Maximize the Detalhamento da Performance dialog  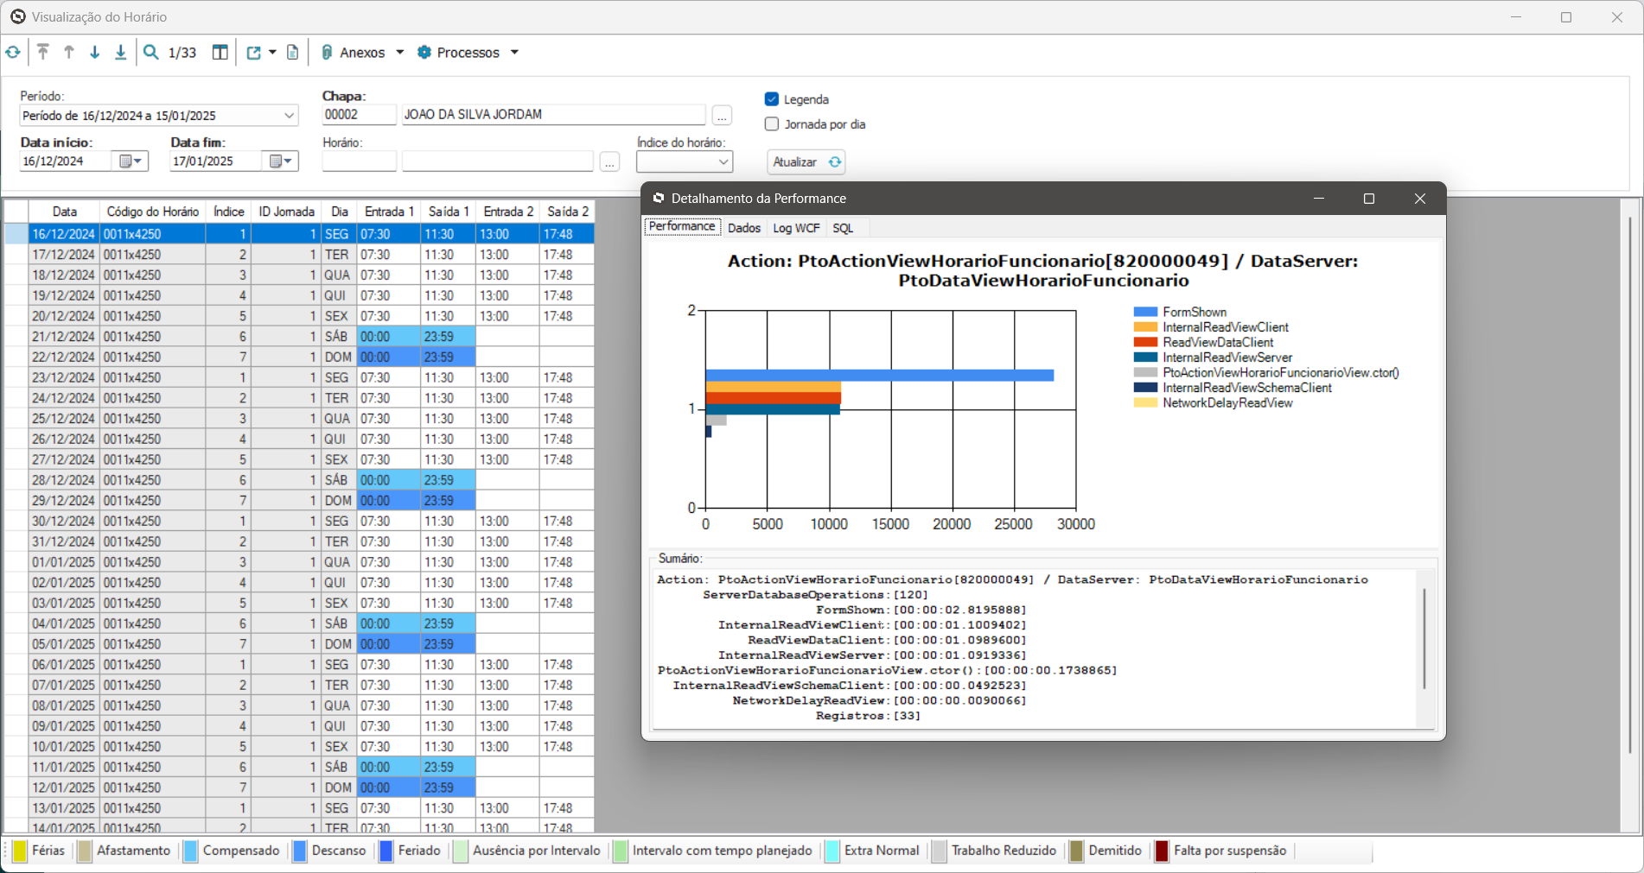1369,199
